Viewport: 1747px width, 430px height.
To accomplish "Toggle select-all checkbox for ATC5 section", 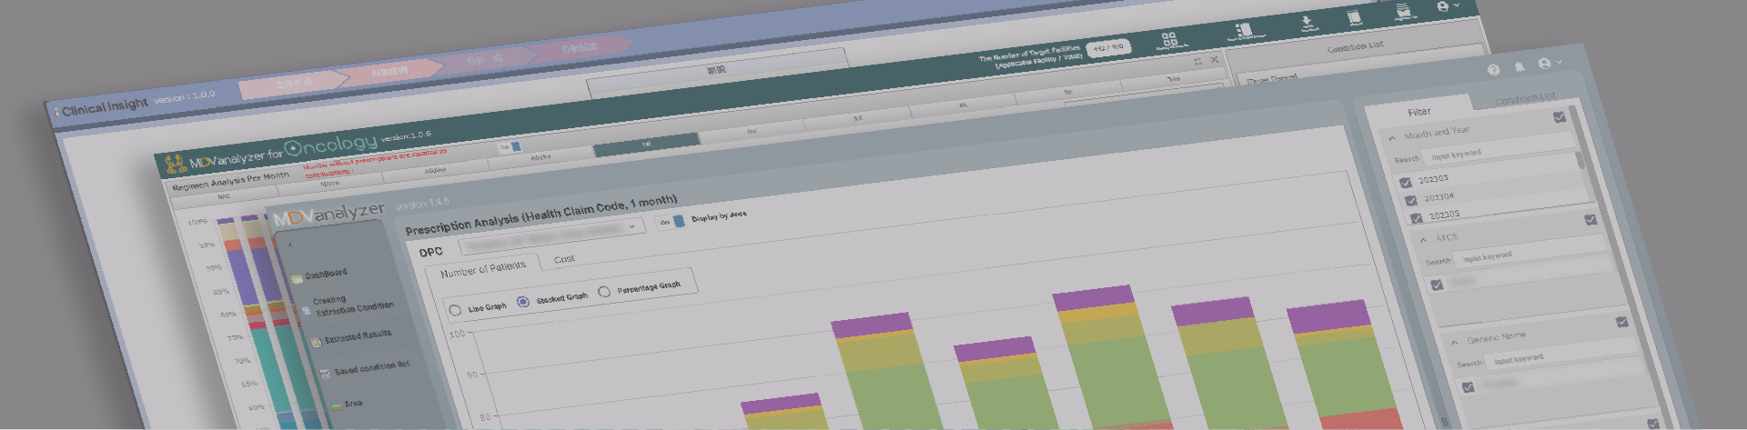I will pos(1590,220).
